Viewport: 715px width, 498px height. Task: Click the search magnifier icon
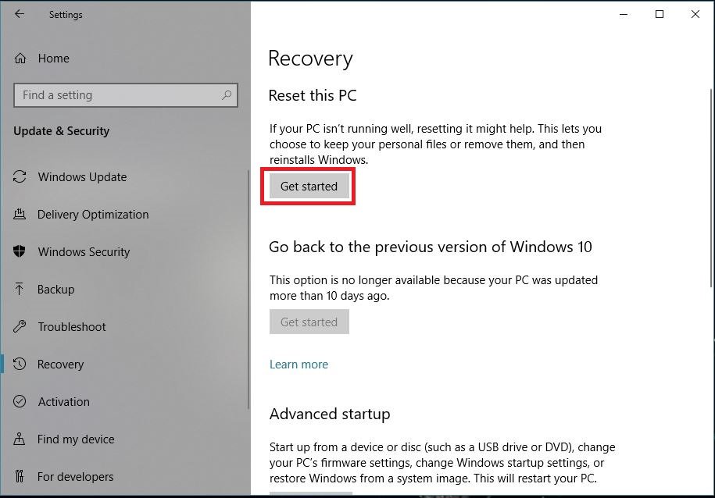[x=227, y=95]
